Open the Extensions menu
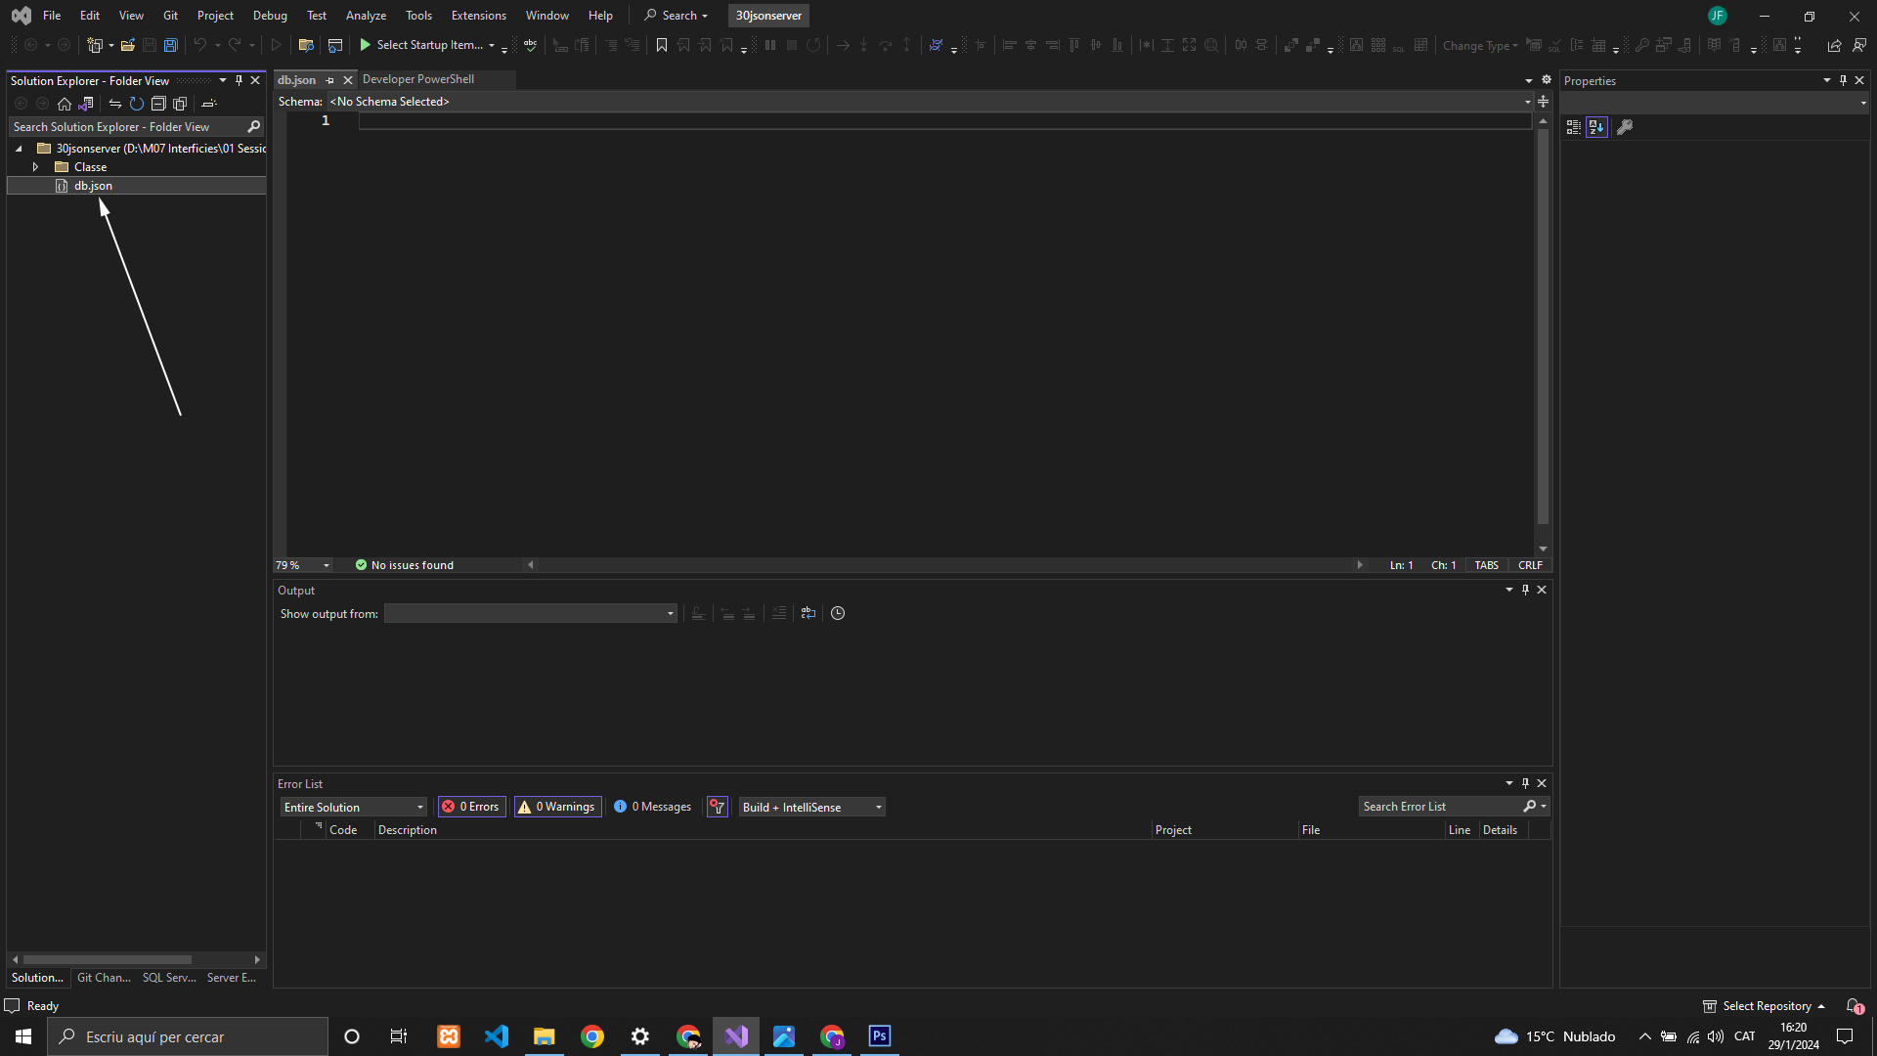 [478, 16]
